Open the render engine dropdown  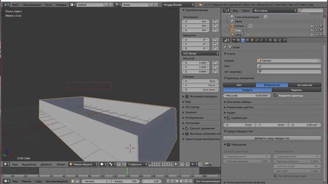point(178,5)
